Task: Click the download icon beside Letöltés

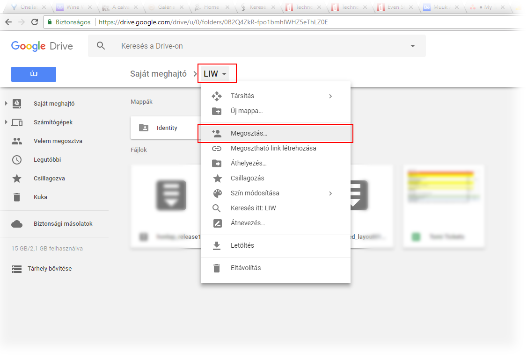Action: 217,246
